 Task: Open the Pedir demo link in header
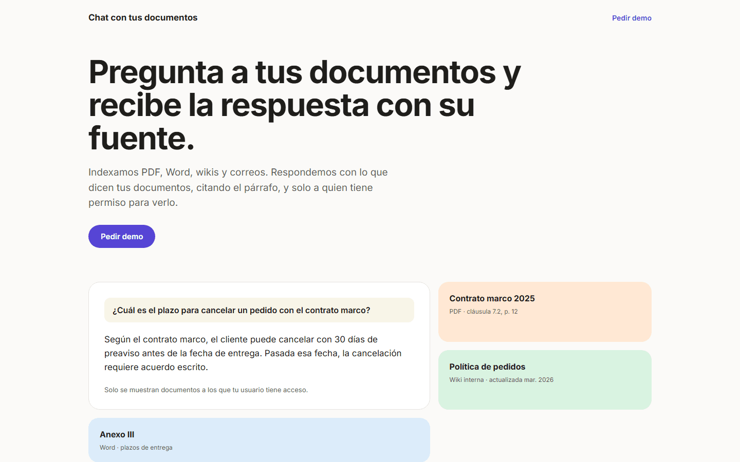click(632, 18)
